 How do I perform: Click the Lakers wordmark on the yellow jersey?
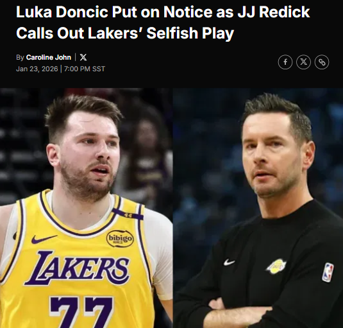coord(77,268)
